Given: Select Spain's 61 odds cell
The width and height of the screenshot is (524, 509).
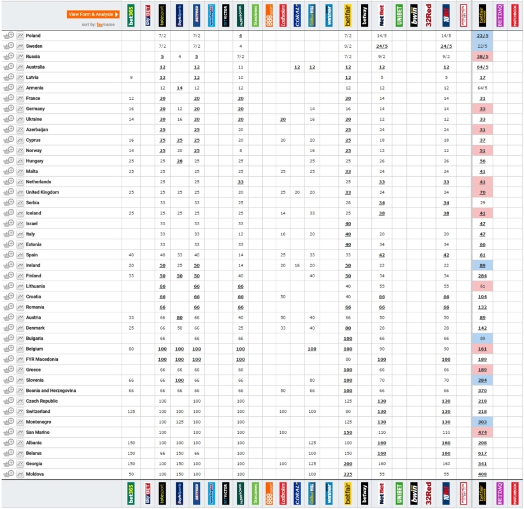Looking at the screenshot, I should 482,255.
